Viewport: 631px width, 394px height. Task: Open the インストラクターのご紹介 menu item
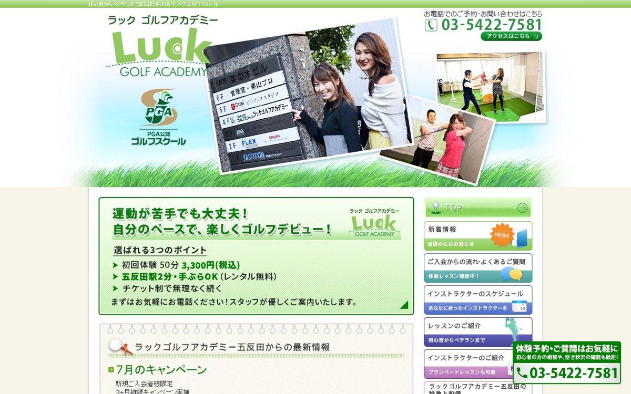(468, 364)
